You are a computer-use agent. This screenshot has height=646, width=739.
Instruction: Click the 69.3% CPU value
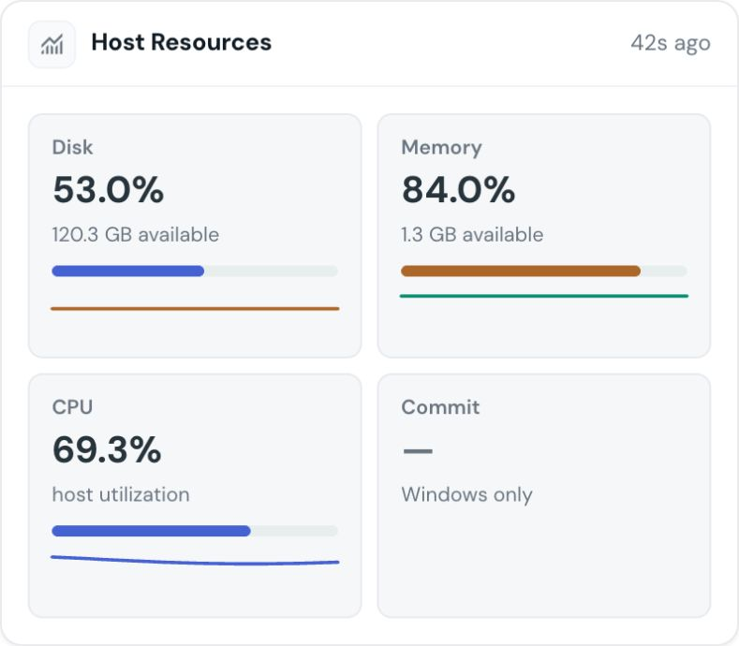(107, 449)
